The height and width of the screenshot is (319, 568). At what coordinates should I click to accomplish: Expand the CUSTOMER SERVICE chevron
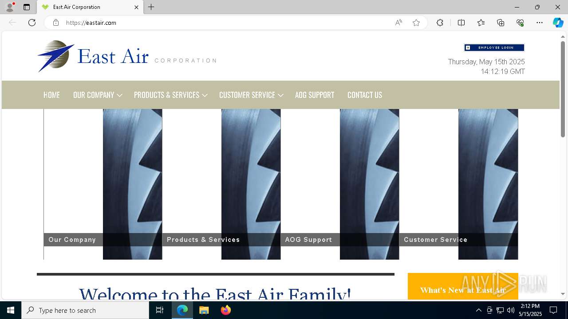280,95
